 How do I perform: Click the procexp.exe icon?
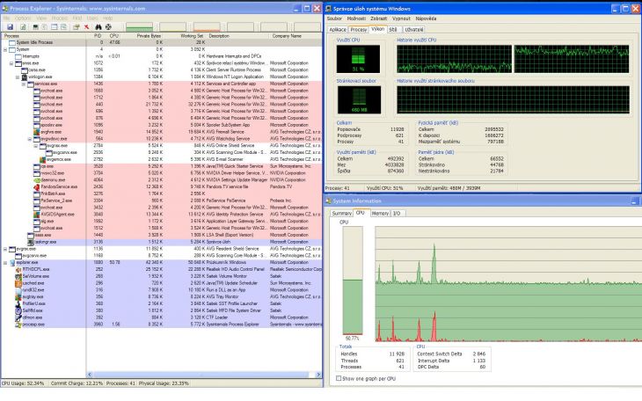[x=18, y=324]
